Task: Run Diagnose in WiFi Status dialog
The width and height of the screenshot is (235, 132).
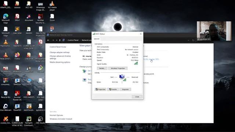Action: coord(125,89)
